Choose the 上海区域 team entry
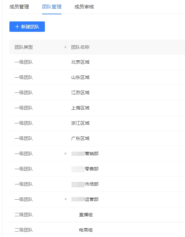This screenshot has height=237, width=185. click(97, 108)
